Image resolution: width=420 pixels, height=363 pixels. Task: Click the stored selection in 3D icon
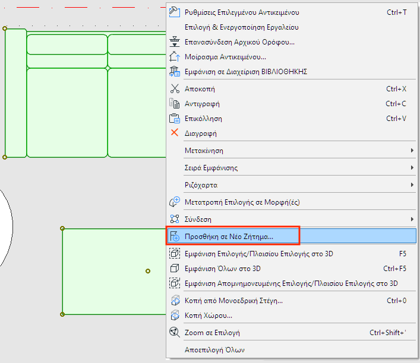pos(175,283)
